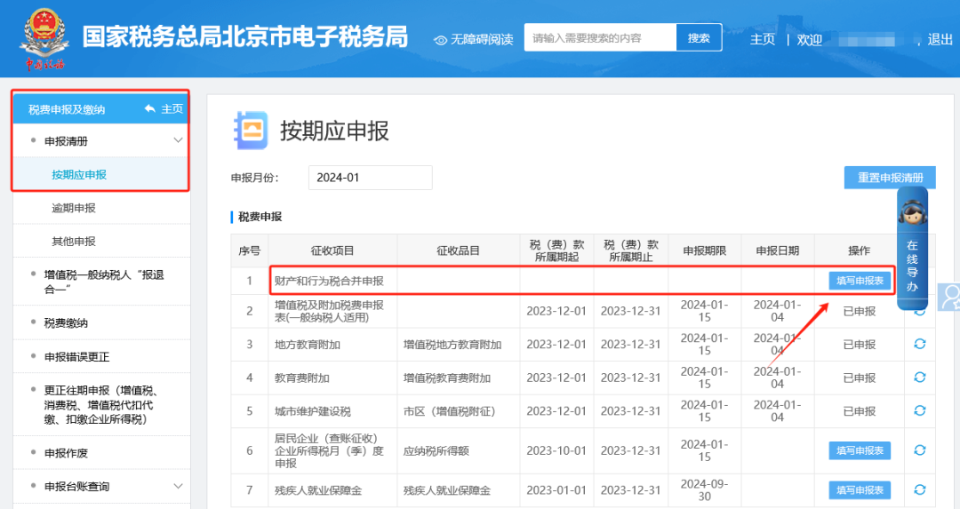Refresh the 城市维护建设税 row status

pyautogui.click(x=920, y=411)
